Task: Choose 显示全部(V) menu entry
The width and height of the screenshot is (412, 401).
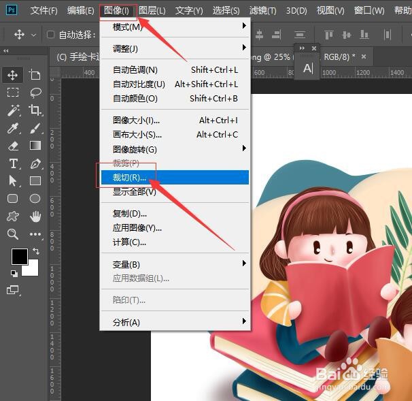Action: click(175, 192)
